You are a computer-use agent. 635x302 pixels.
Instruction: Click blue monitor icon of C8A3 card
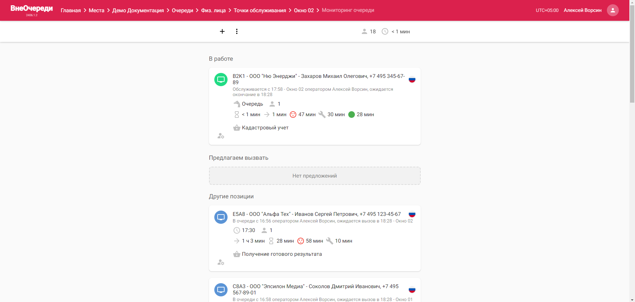point(221,290)
